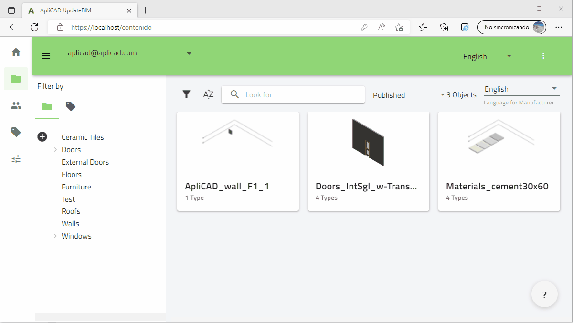Sort objects with the AZ icon
573x323 pixels.
(x=208, y=94)
